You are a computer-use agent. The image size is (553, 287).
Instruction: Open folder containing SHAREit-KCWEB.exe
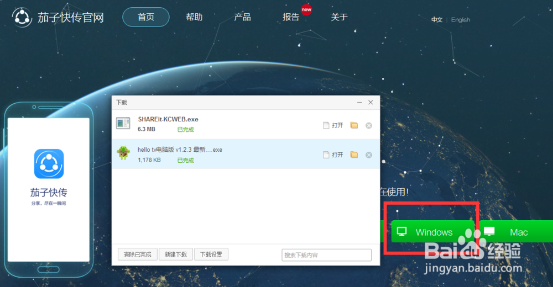(x=354, y=125)
